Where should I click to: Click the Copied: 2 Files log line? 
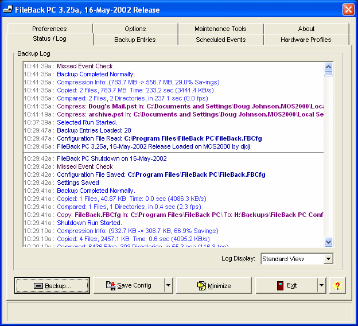coord(119,90)
